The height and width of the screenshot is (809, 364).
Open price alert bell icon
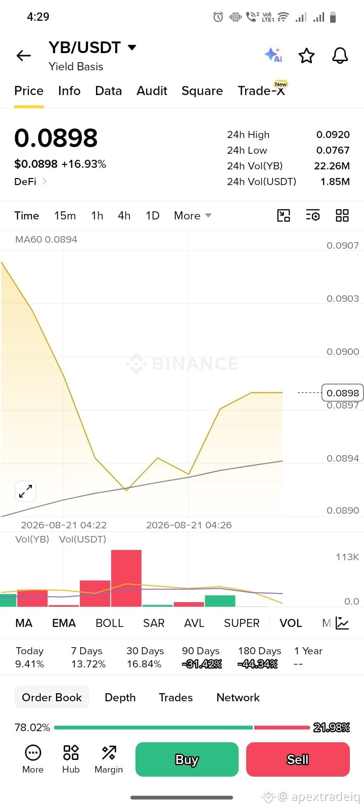(x=340, y=56)
